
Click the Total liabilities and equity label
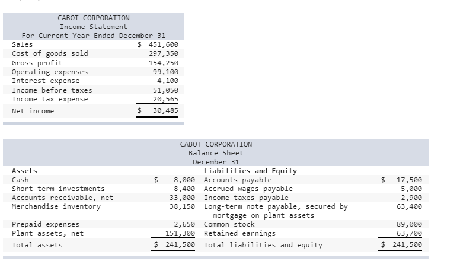(x=263, y=245)
